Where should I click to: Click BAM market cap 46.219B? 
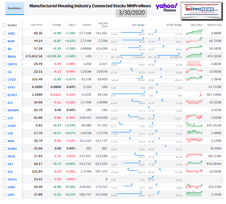coord(215,41)
